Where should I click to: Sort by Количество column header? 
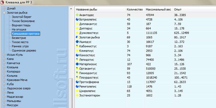[134, 9]
